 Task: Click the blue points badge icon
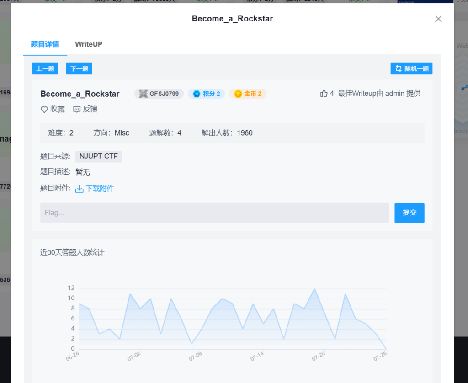point(197,94)
